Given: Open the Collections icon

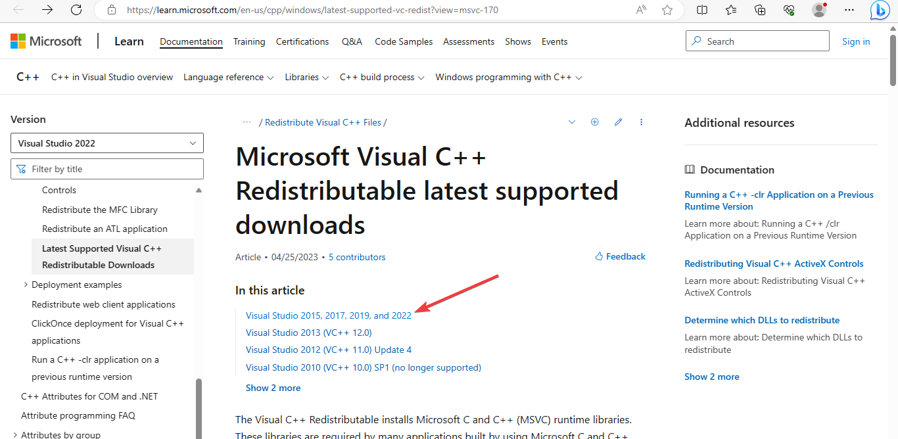Looking at the screenshot, I should 760,10.
